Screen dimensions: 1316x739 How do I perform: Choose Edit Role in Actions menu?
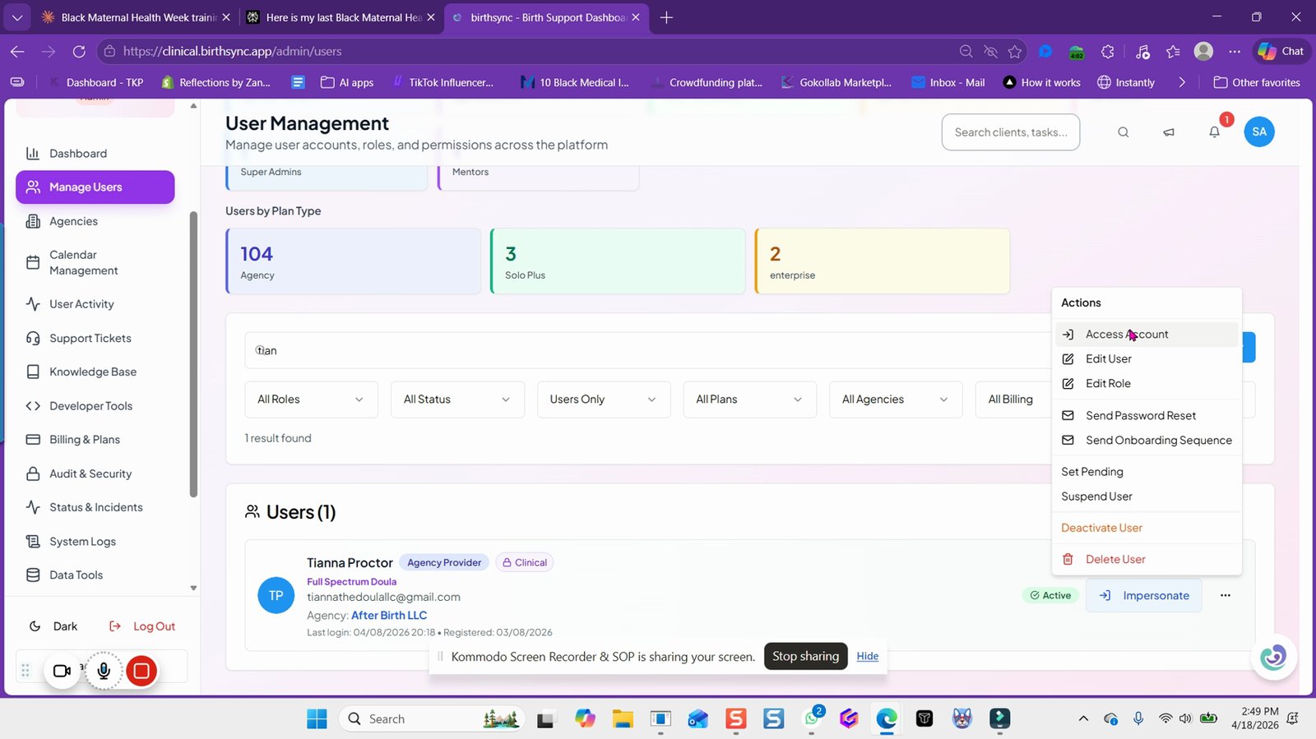[x=1147, y=384]
